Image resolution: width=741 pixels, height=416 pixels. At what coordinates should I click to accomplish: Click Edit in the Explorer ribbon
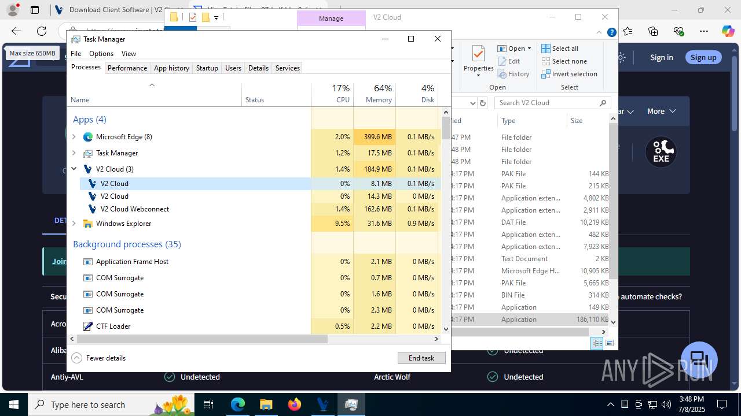(x=509, y=61)
